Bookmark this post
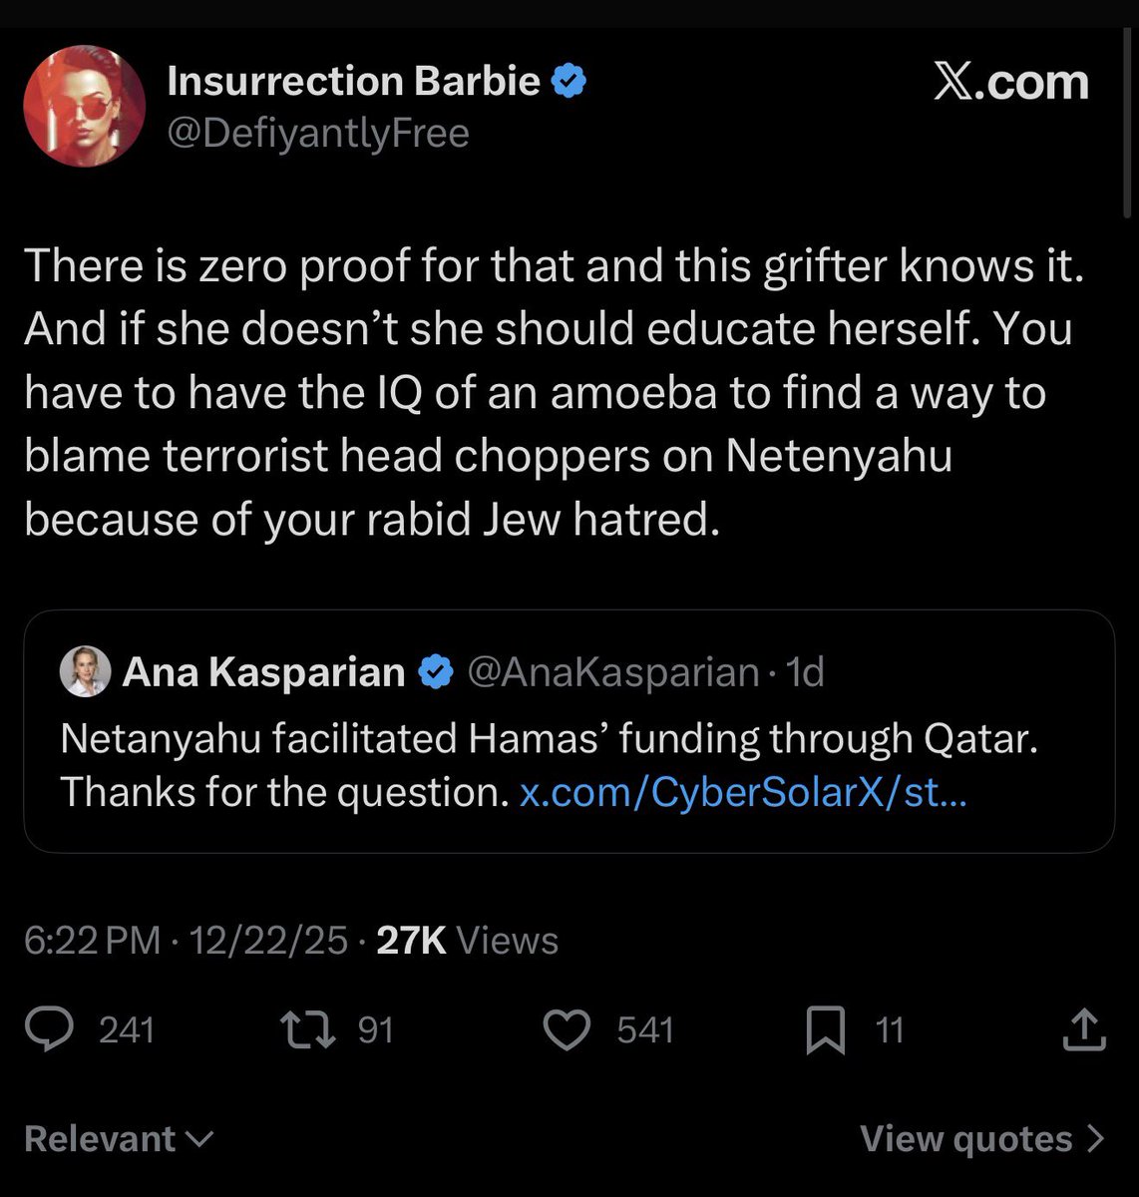The width and height of the screenshot is (1139, 1197). [825, 1029]
